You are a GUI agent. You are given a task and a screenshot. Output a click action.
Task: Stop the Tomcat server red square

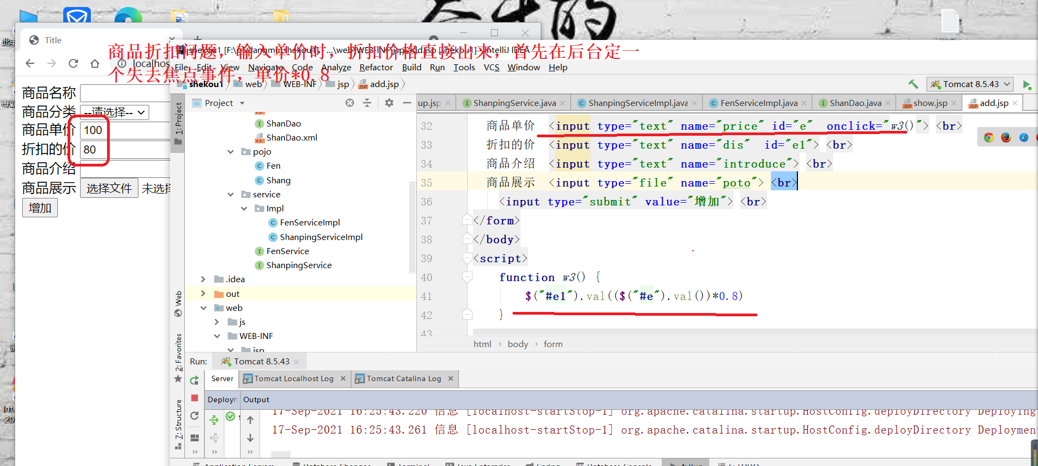pos(195,398)
